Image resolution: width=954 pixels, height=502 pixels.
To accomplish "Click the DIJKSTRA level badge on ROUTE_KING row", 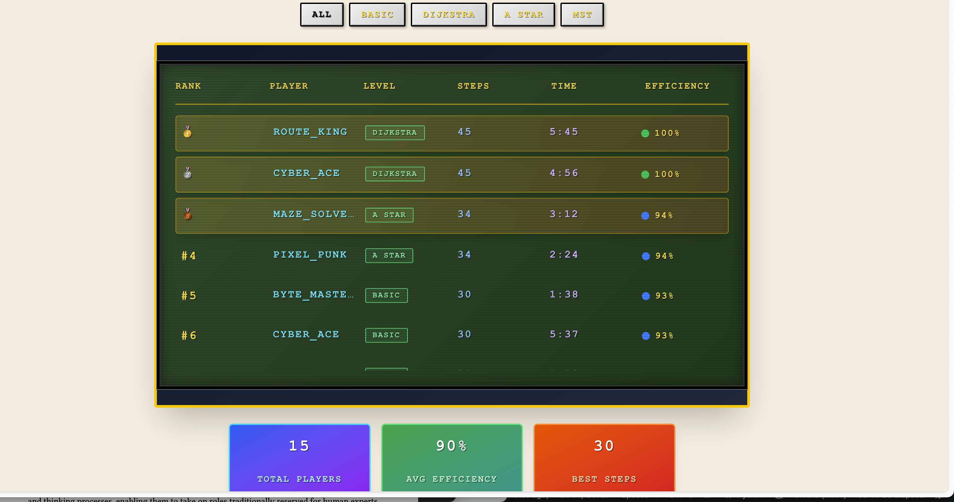I will pos(395,132).
